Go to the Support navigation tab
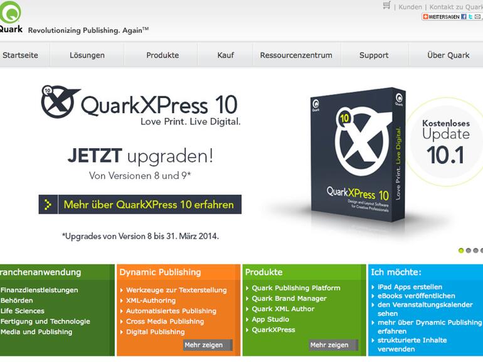The image size is (483, 363). point(374,55)
